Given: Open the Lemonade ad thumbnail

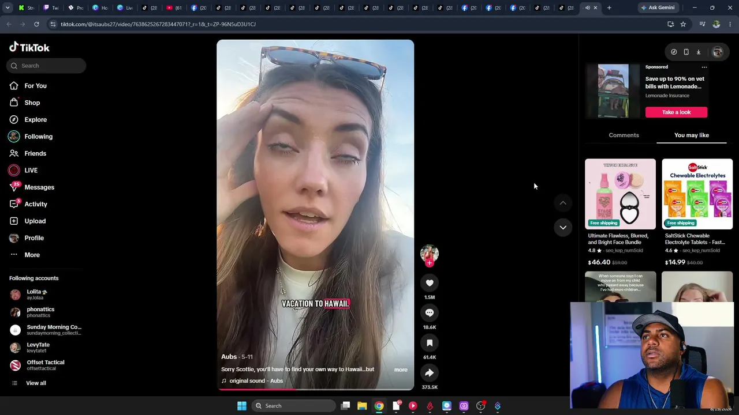Looking at the screenshot, I should 613,91.
